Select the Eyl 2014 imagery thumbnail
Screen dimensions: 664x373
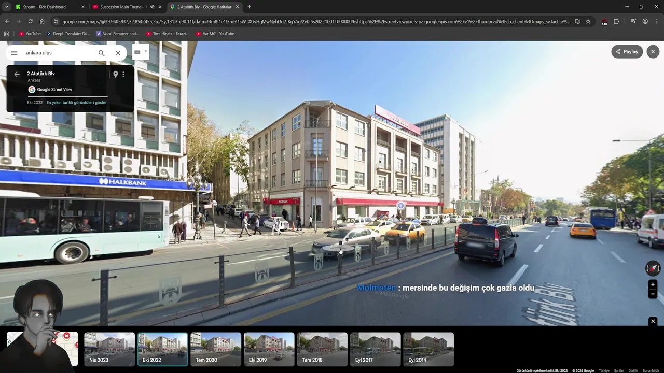point(428,349)
